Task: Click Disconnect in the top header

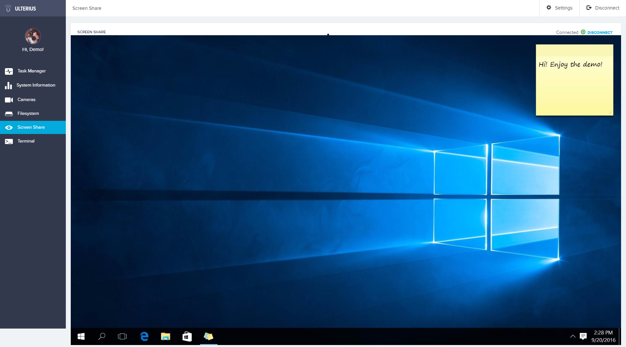Action: 603,8
